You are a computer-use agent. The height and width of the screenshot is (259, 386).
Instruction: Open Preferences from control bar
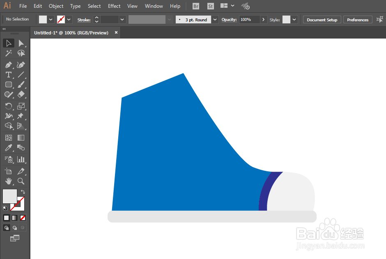pos(358,20)
